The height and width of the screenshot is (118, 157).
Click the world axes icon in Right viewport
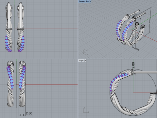[86, 110]
